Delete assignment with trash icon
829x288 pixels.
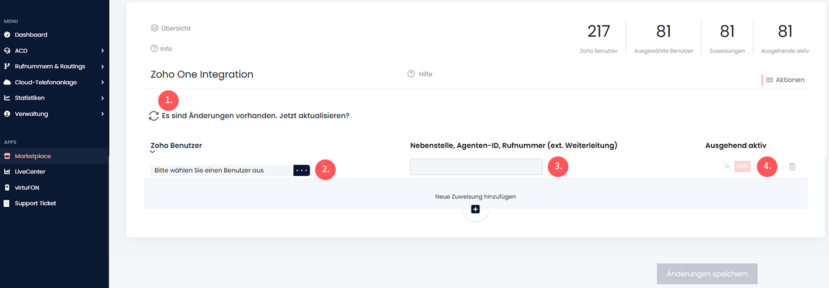[x=792, y=166]
